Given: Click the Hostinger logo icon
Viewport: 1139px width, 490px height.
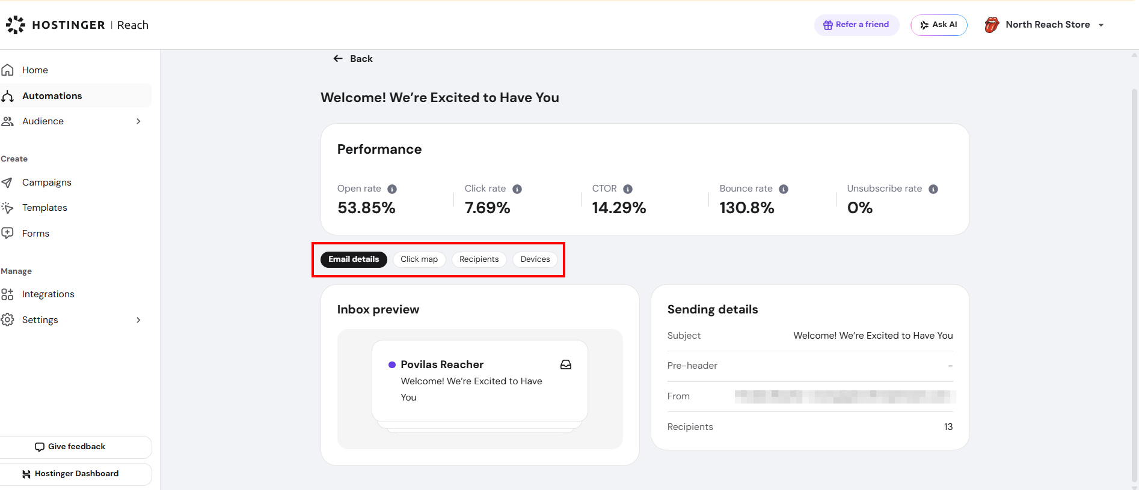Looking at the screenshot, I should pos(16,25).
